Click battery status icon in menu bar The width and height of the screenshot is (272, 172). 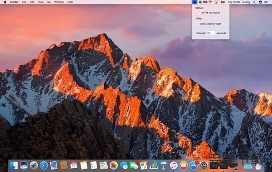223,2
